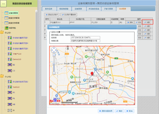Click the 经纬度 coordinates input field
The width and height of the screenshot is (159, 114).
click(85, 38)
